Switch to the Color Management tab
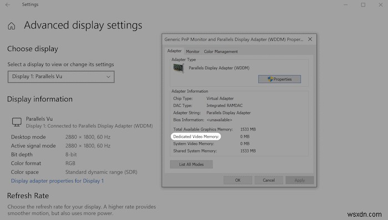The image size is (388, 220). 221,51
